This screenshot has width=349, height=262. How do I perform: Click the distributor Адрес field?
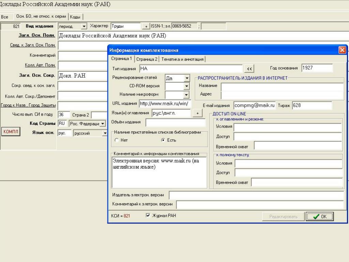pos(282,95)
